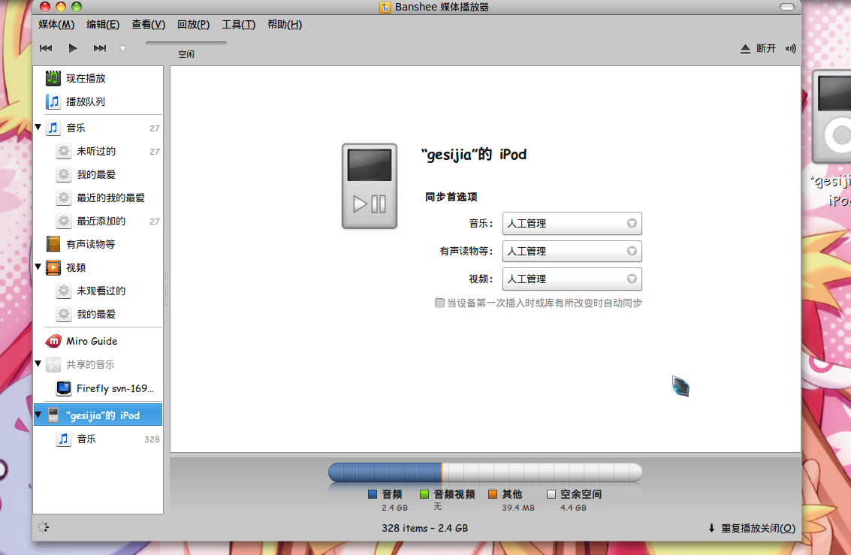The image size is (851, 555).
Task: Collapse the gesijia iPod tree node
Action: [x=38, y=415]
